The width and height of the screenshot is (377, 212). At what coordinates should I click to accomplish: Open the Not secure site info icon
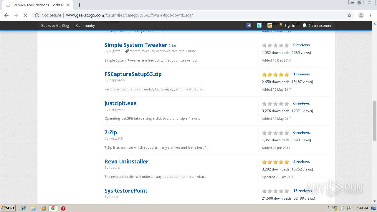coord(37,15)
